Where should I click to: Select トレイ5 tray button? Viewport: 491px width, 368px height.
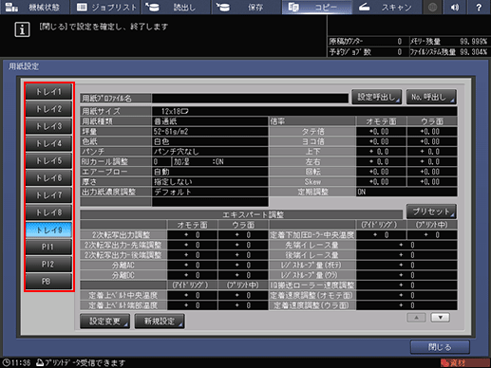pos(48,160)
